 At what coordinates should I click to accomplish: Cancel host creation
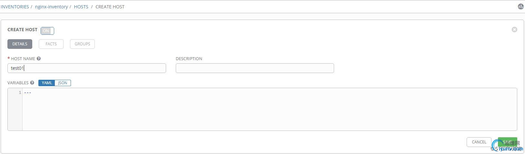(479, 142)
